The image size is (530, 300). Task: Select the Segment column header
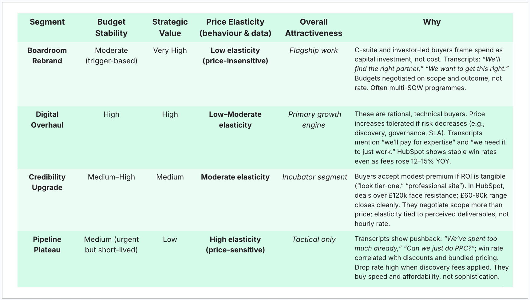(47, 22)
